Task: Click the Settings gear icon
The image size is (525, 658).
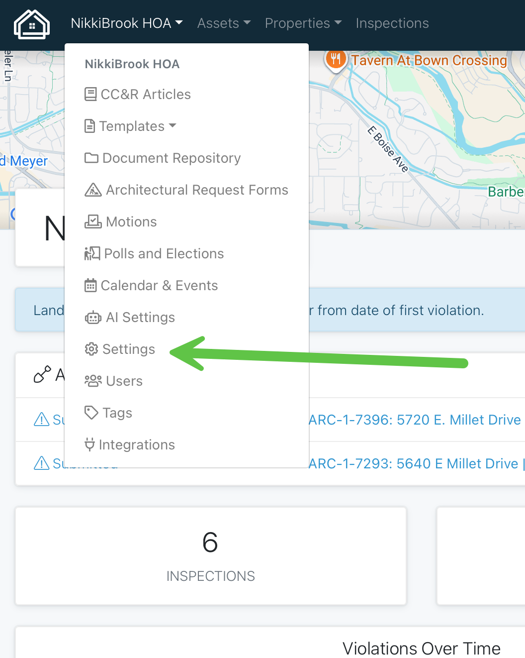Action: pos(91,349)
